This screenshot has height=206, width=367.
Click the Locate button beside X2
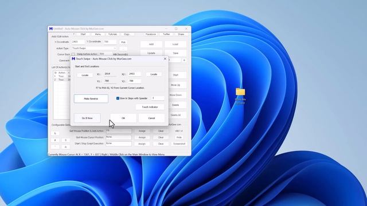tap(154, 74)
